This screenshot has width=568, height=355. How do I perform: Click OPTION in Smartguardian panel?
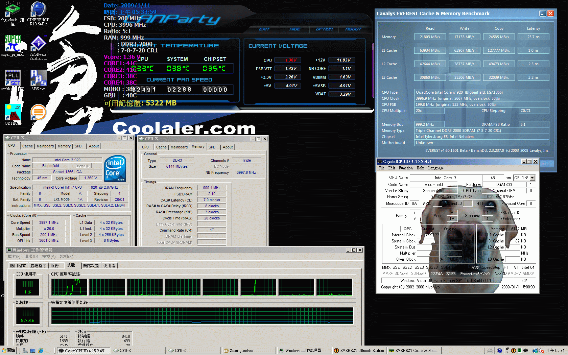tap(324, 29)
